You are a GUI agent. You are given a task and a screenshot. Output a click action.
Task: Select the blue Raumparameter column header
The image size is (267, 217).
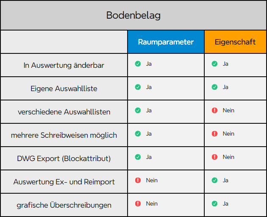tap(166, 42)
